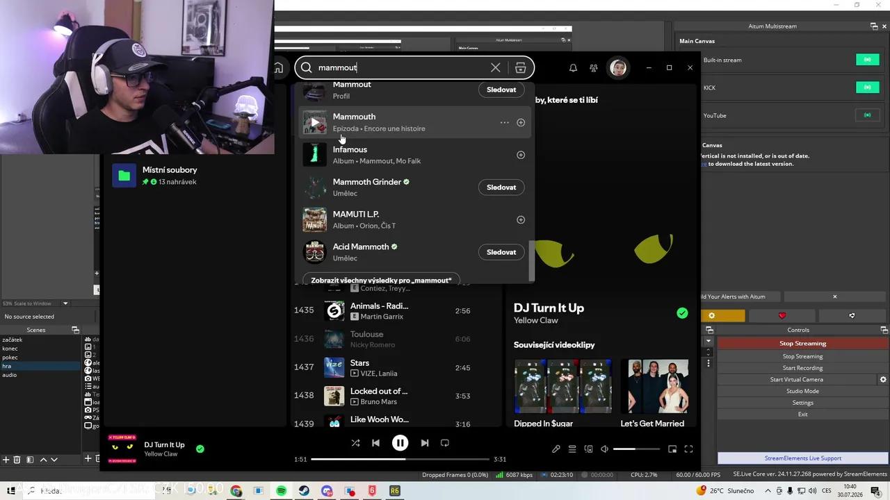Open Místní soubory folder in library
890x500 pixels.
coord(195,175)
